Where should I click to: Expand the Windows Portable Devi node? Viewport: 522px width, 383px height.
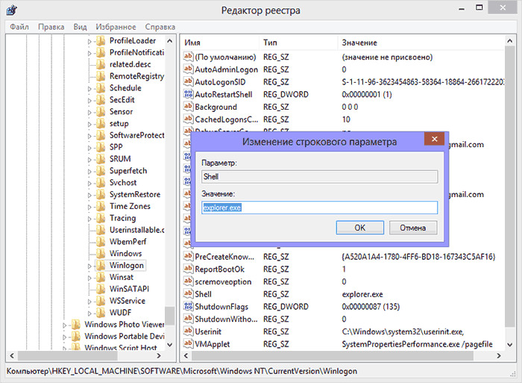point(65,337)
